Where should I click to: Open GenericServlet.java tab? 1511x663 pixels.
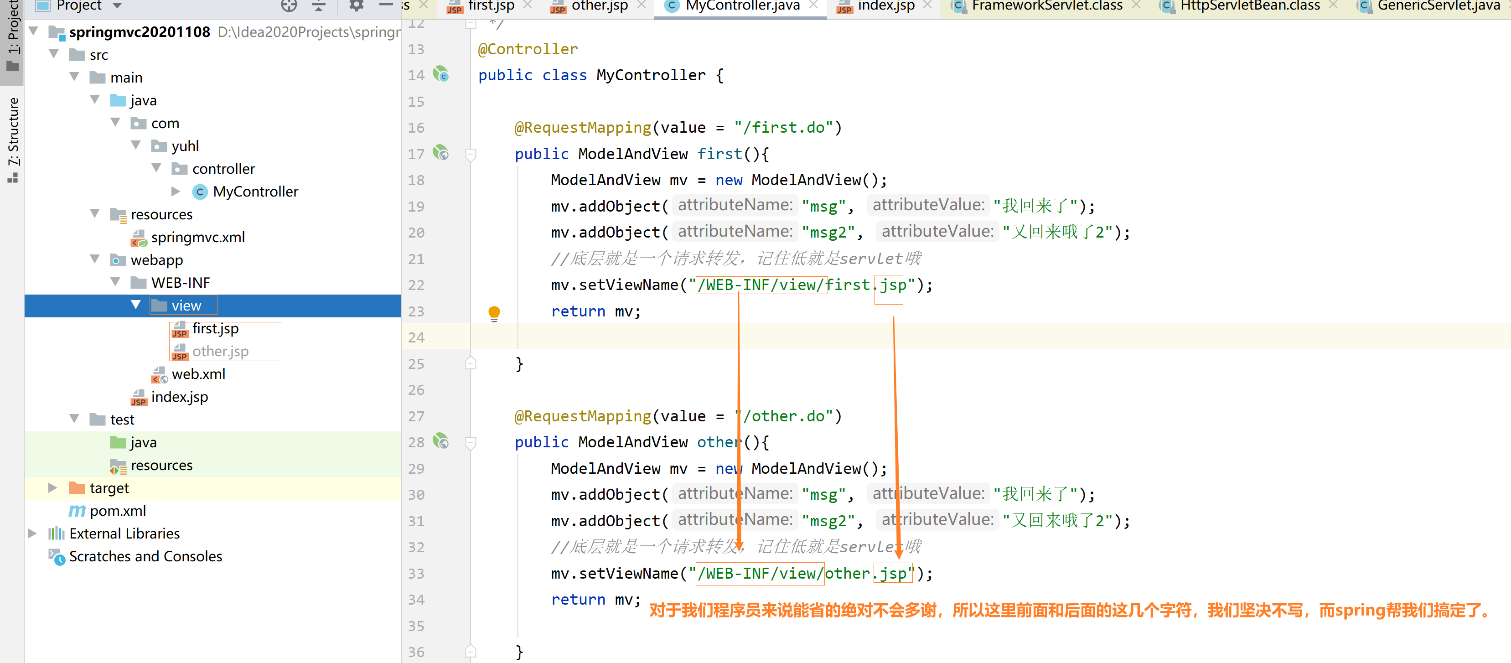pos(1438,6)
